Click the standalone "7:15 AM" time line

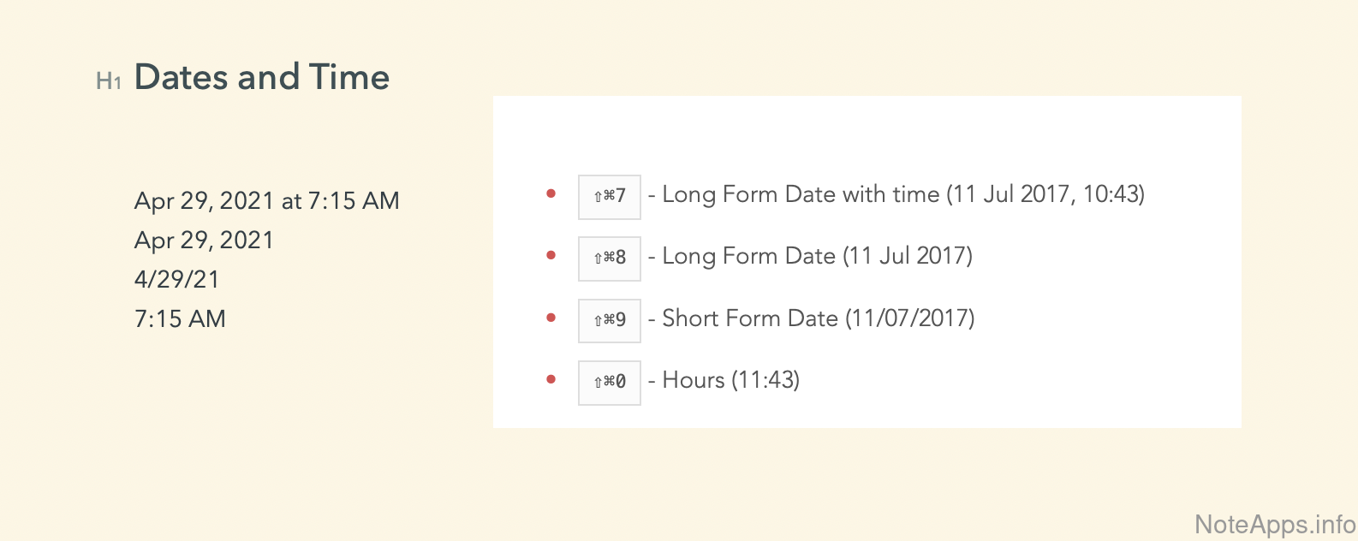[x=180, y=319]
